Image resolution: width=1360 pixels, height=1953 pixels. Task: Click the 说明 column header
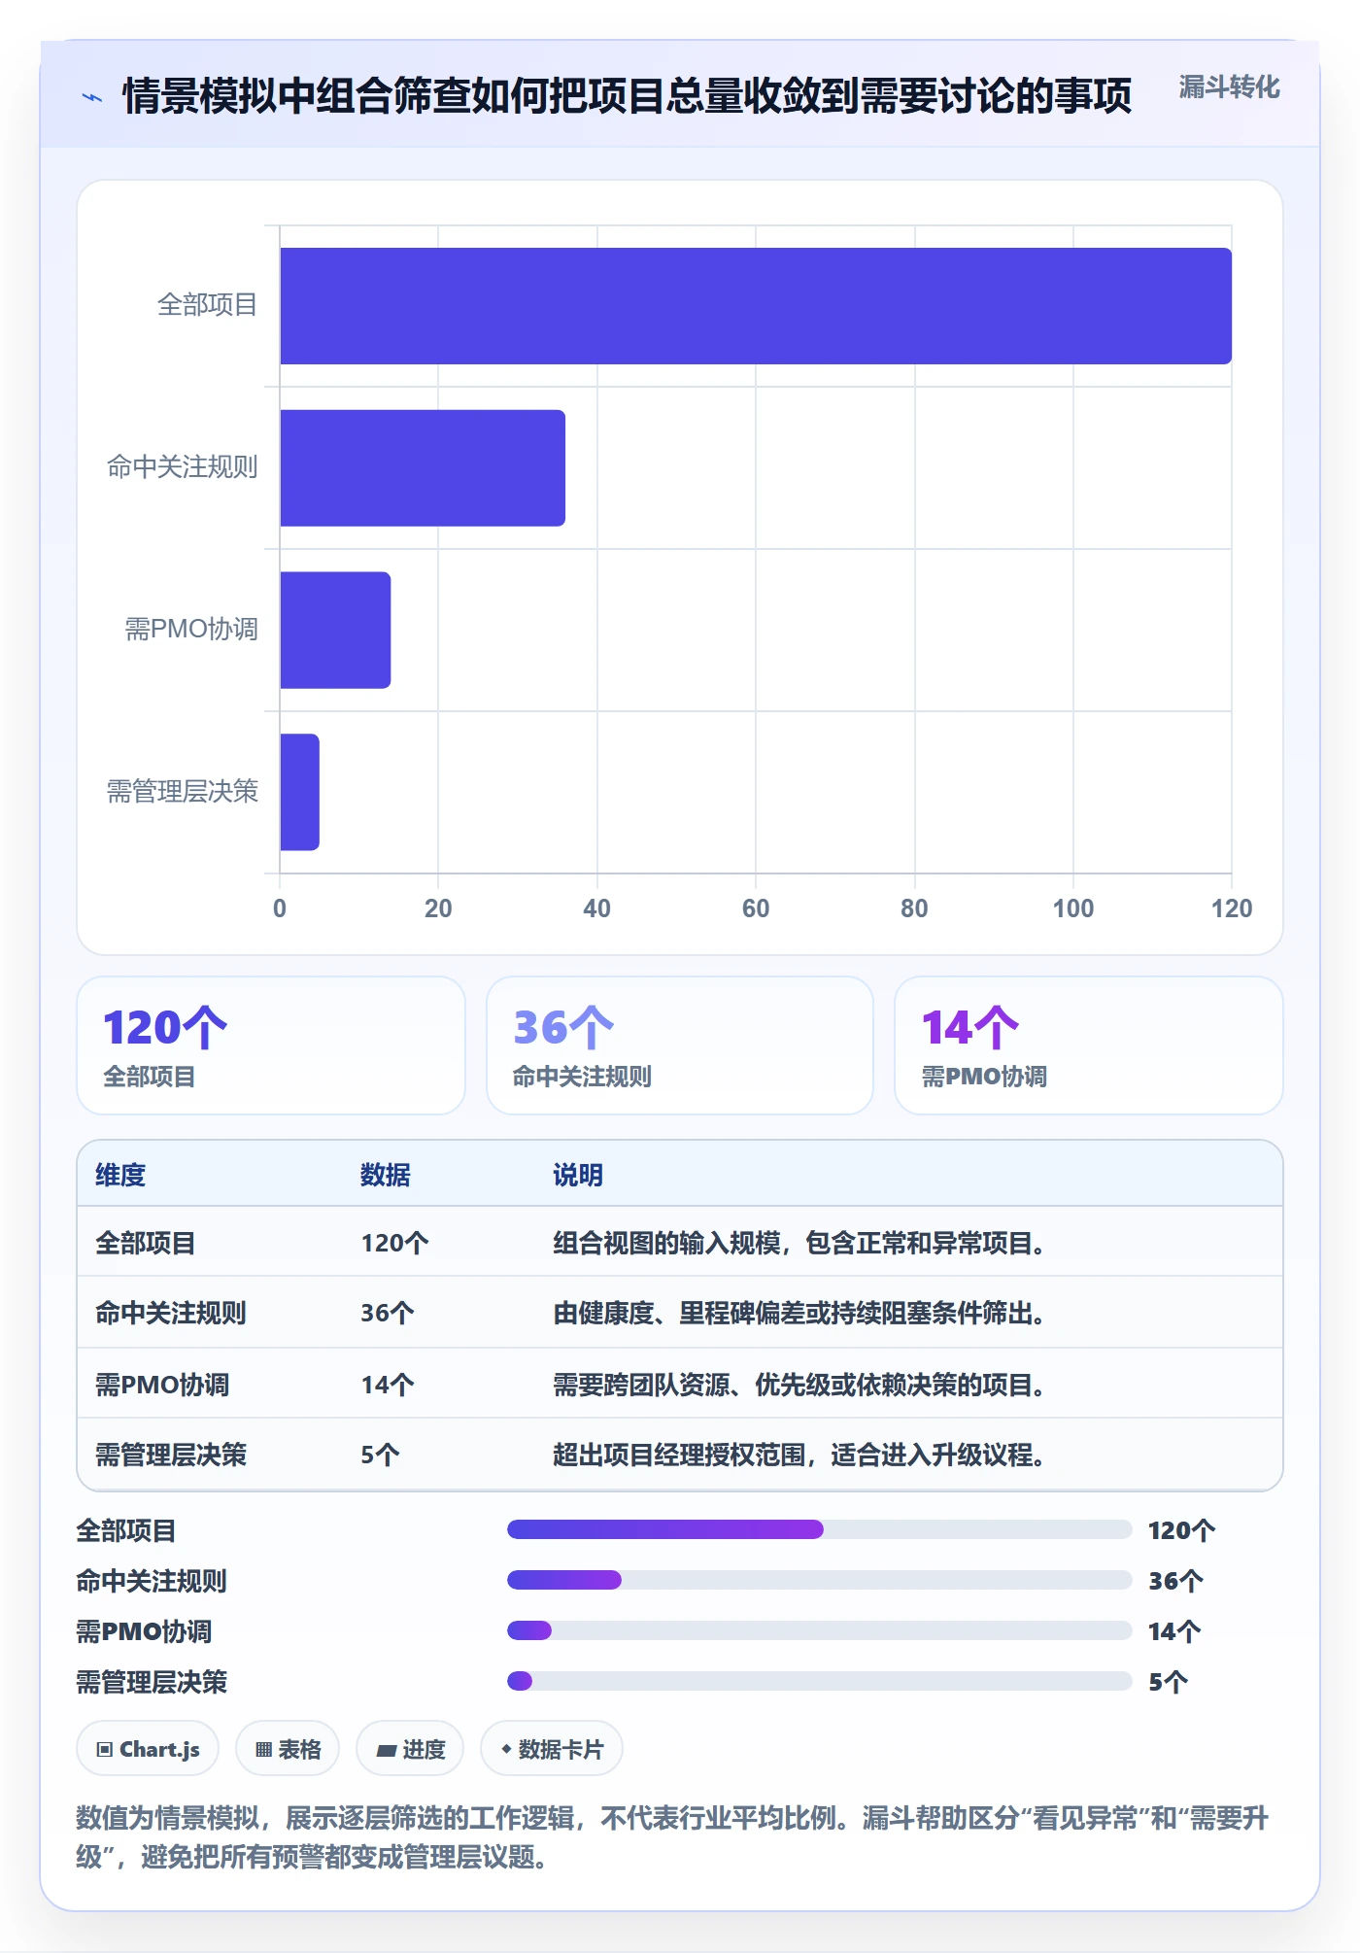pos(578,1175)
